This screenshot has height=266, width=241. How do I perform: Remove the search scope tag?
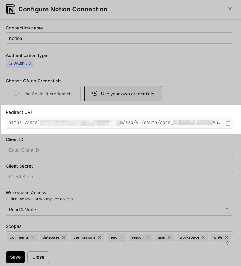(148, 237)
